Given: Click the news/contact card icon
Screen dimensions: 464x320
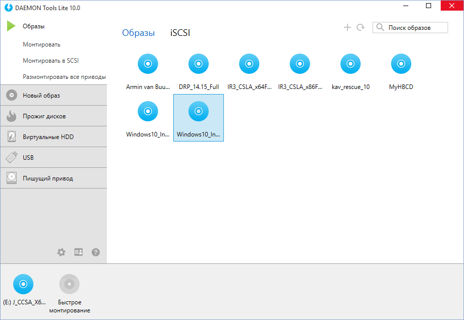Looking at the screenshot, I should click(x=79, y=252).
